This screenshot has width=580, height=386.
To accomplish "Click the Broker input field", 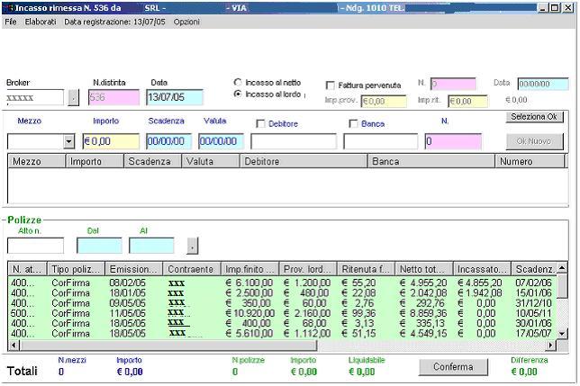I will pyautogui.click(x=35, y=97).
